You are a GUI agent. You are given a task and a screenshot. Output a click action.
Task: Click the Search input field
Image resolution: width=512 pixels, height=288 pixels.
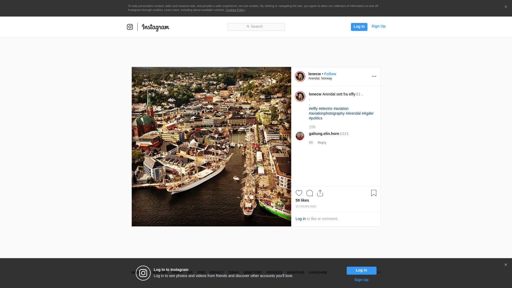pos(256,27)
